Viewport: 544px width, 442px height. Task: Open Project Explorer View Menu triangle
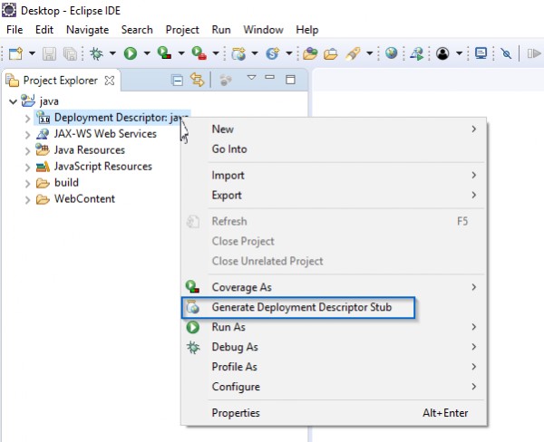coord(251,79)
